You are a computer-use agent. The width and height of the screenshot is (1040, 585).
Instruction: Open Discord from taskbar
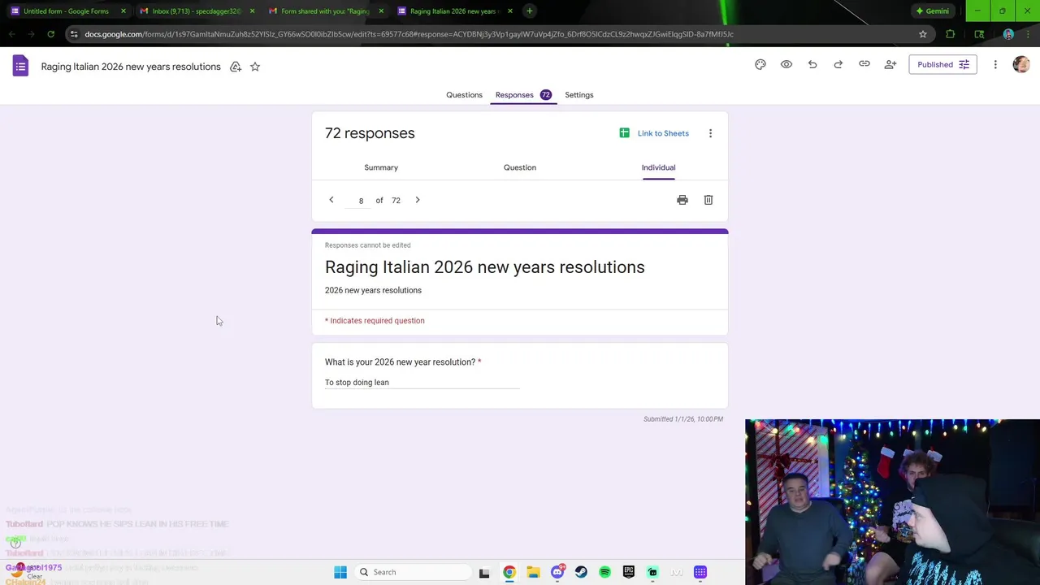(x=557, y=572)
